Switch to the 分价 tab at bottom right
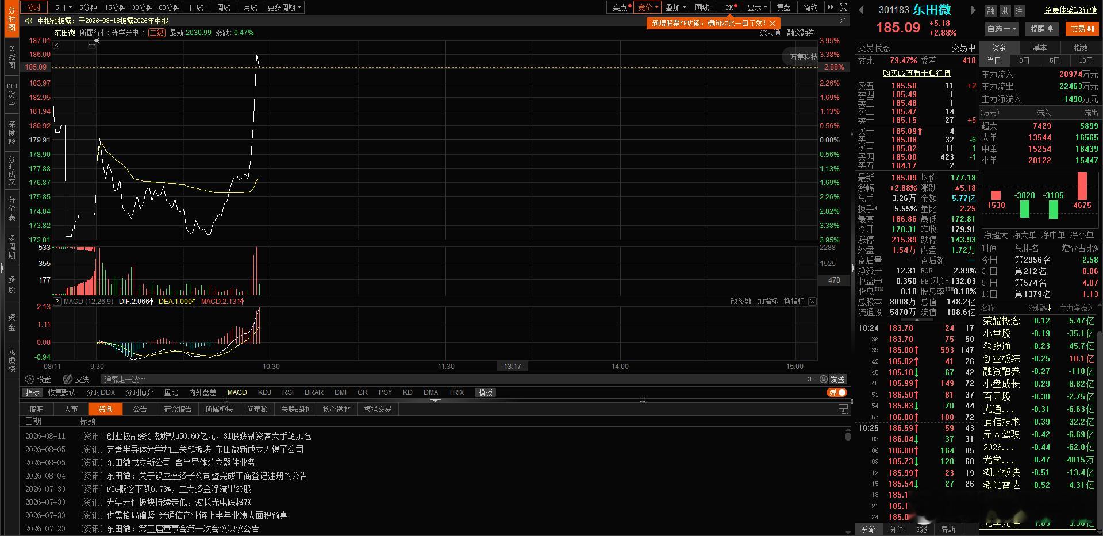This screenshot has height=536, width=1103. coord(896,530)
